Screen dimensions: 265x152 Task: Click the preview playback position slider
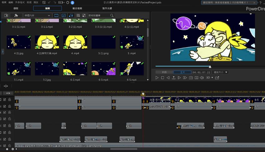pyautogui.click(x=210, y=66)
